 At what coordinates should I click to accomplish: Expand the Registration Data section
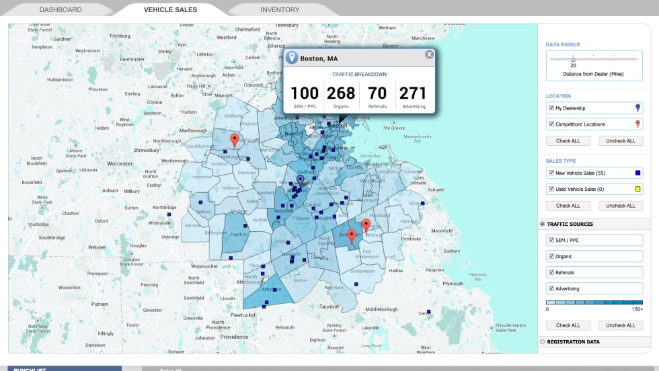tap(543, 341)
